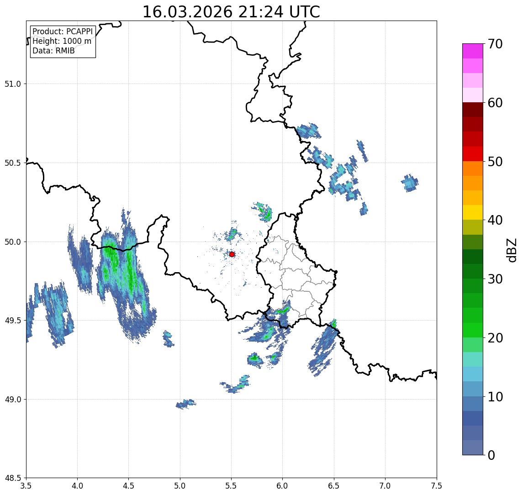Pick the yellow colorbar band above 40
Image resolution: width=523 pixels, height=495 pixels.
coord(473,212)
